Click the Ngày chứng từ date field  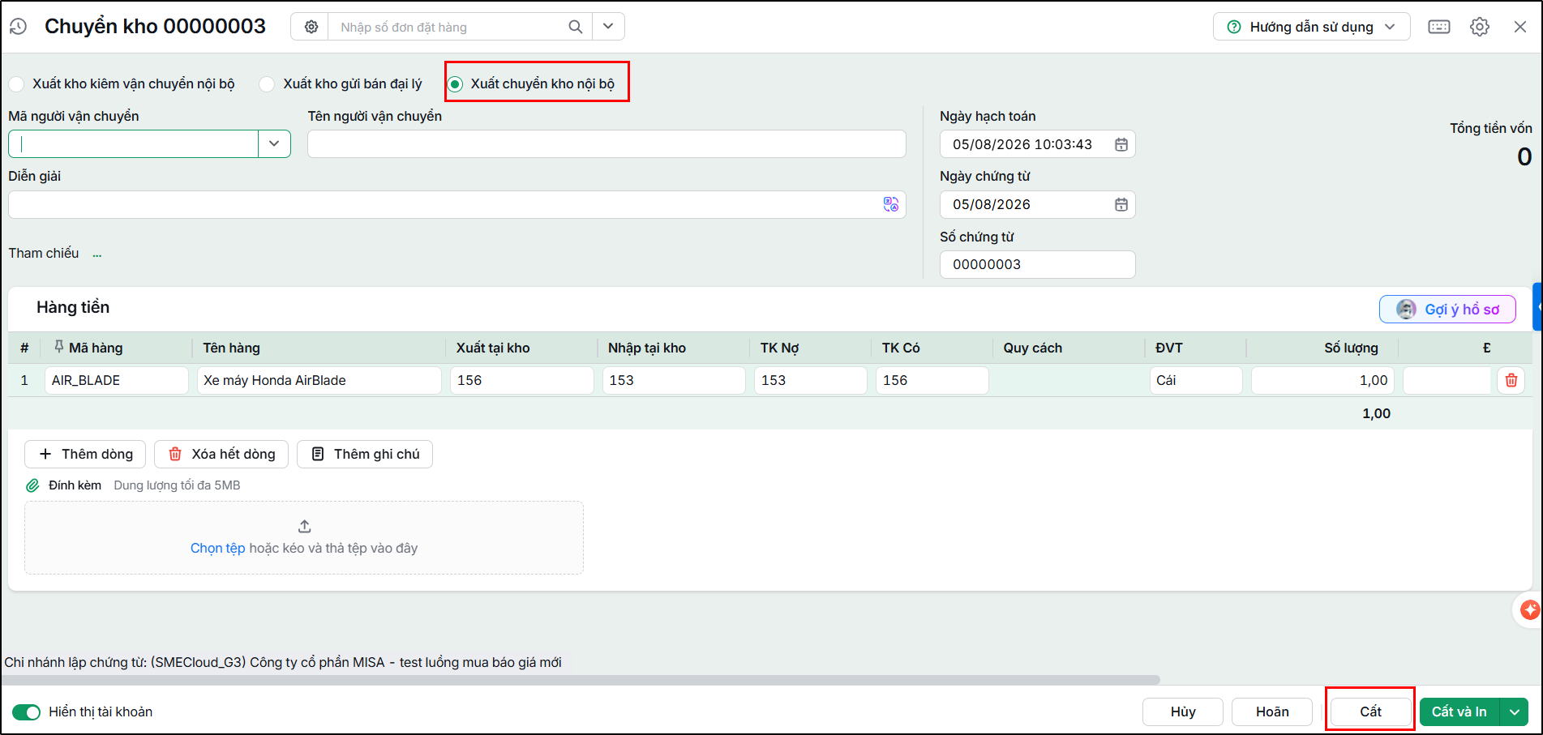pyautogui.click(x=1037, y=204)
